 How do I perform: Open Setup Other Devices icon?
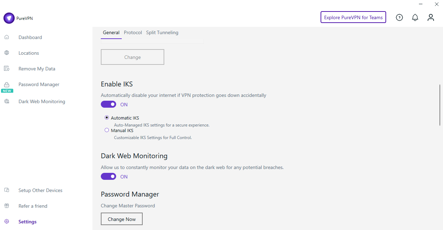click(7, 190)
